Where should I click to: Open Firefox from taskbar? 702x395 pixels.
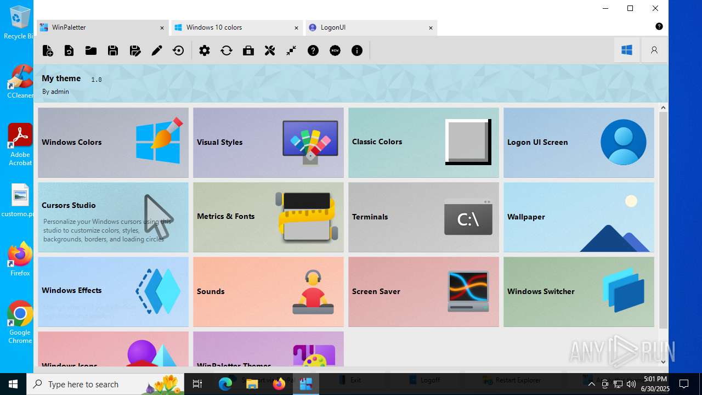[x=279, y=384]
